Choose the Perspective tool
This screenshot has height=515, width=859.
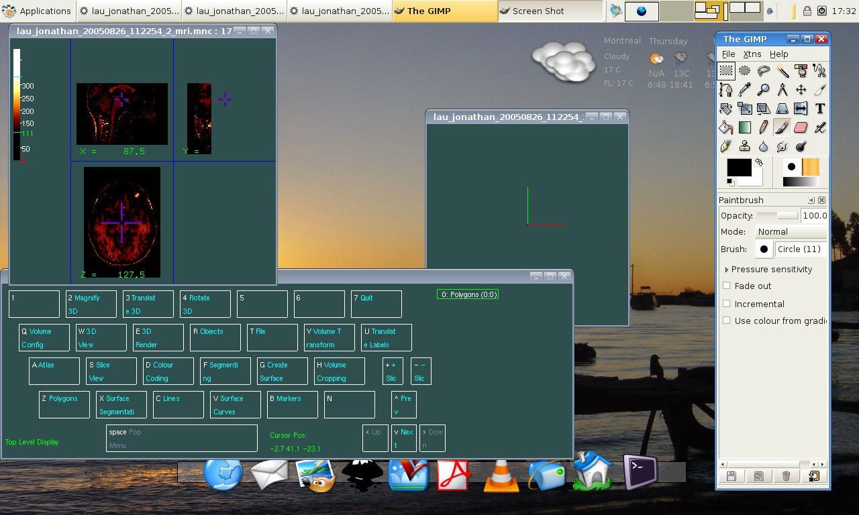[782, 108]
